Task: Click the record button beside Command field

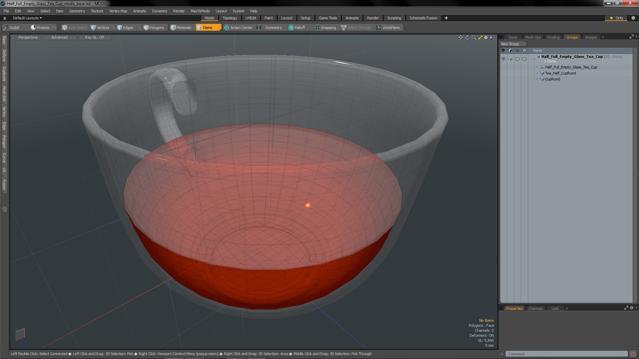Action: coord(633,354)
